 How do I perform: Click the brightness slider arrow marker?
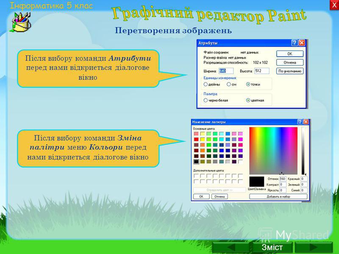pyautogui.click(x=306, y=174)
